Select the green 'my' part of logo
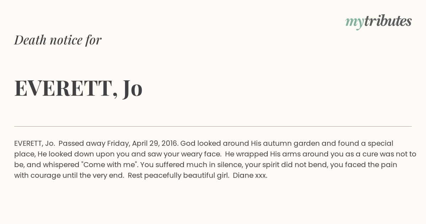The image size is (426, 224). (x=354, y=23)
